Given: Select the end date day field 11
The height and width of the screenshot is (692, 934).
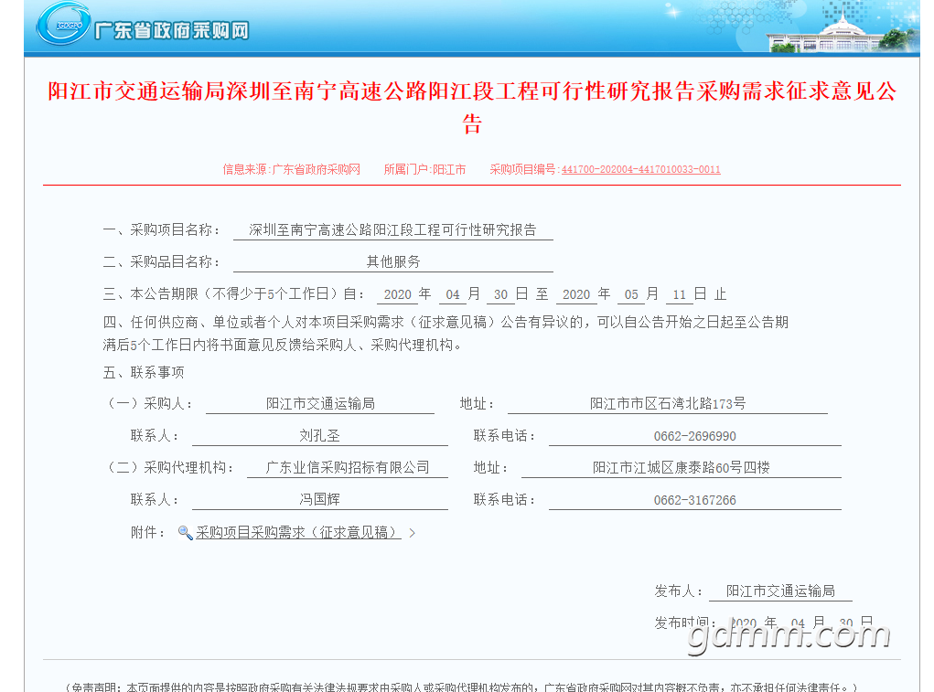Looking at the screenshot, I should coord(679,294).
